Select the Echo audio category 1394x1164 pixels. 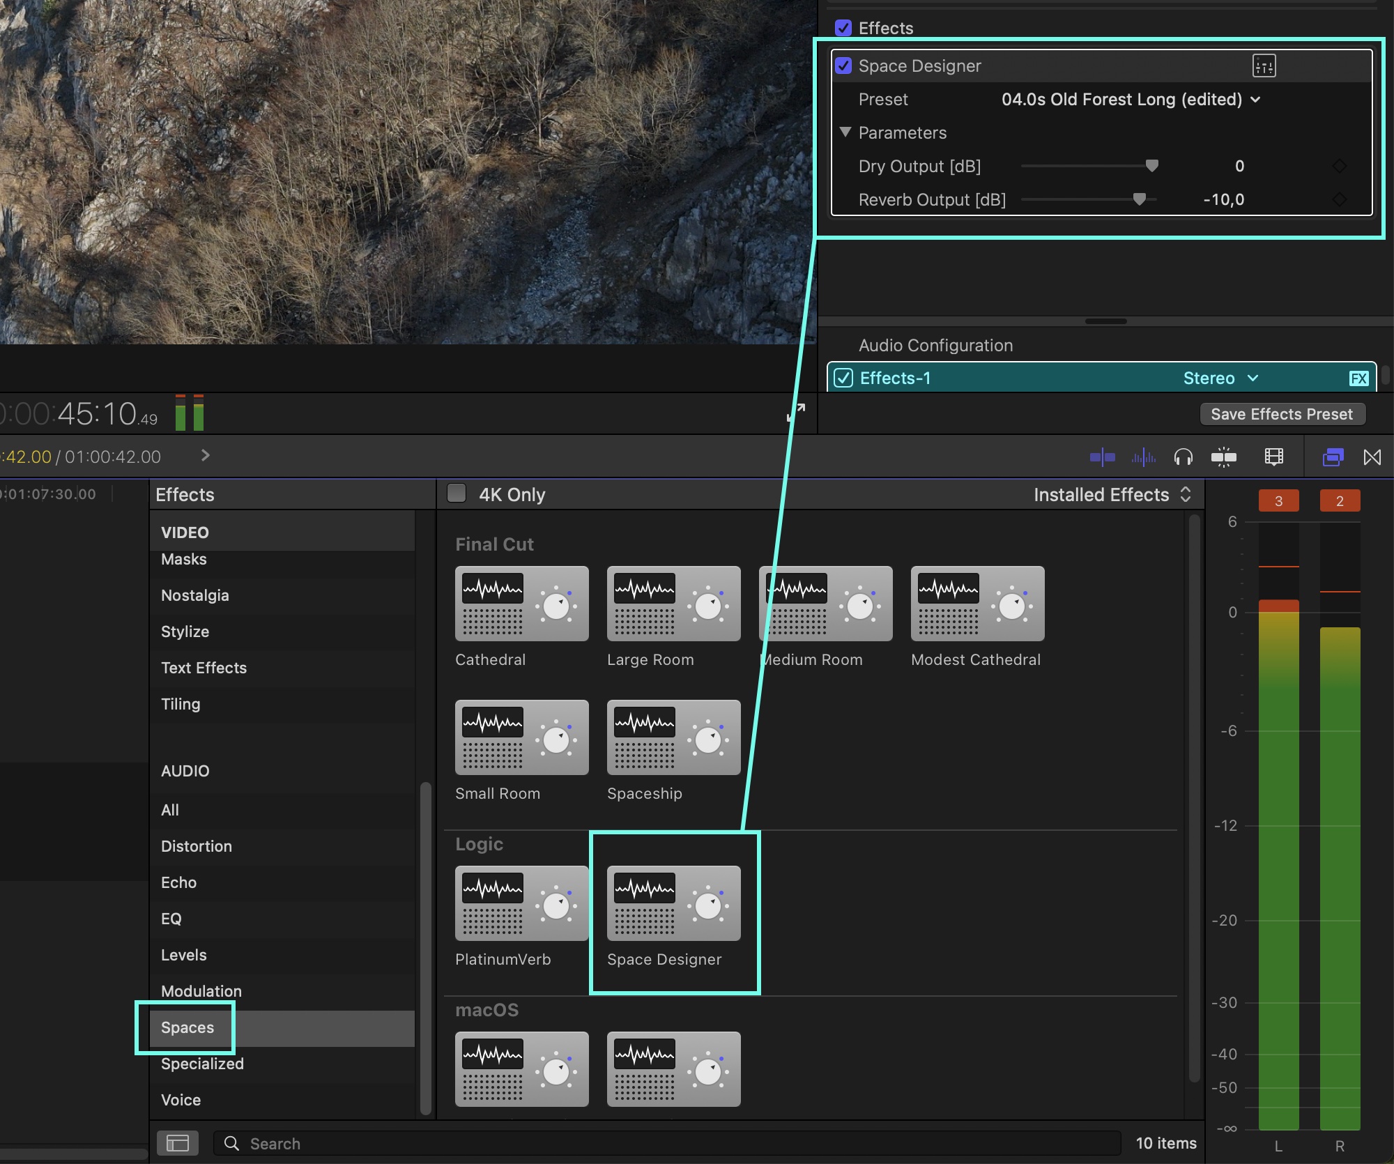[179, 882]
